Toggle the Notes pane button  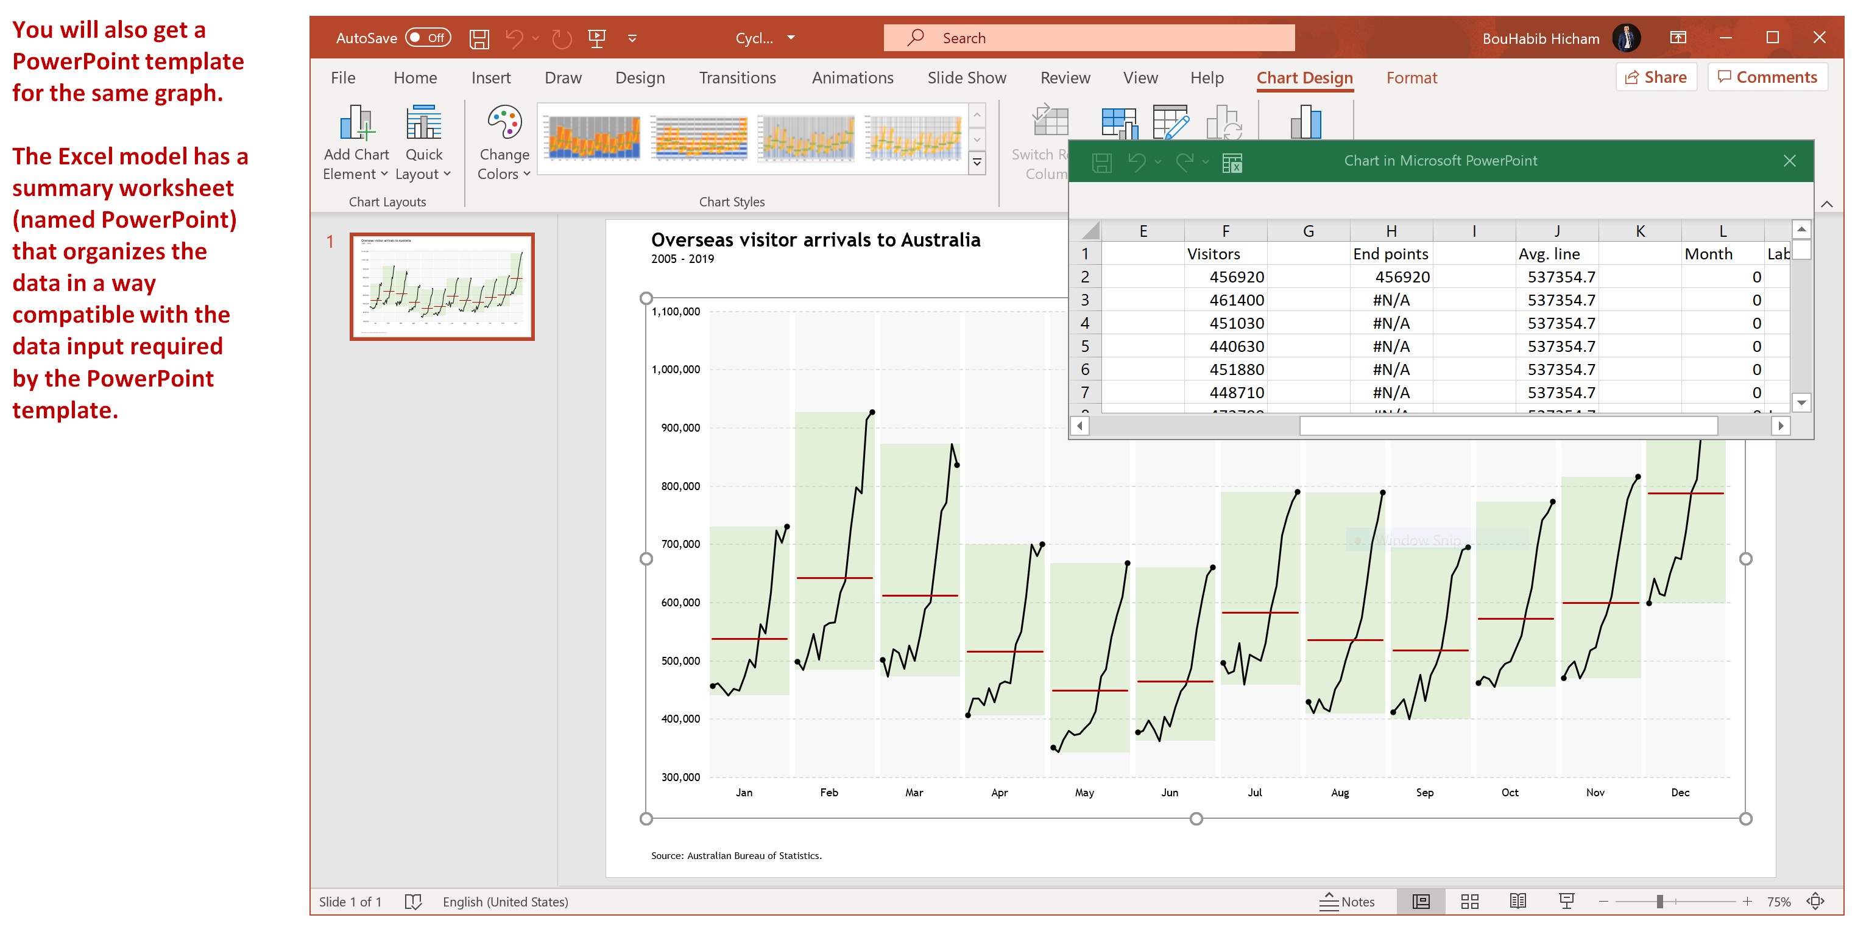(1346, 902)
